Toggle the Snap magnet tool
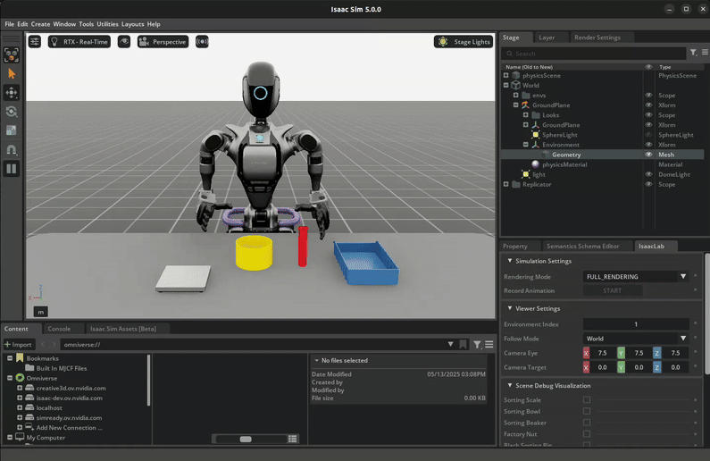The height and width of the screenshot is (461, 710). [x=12, y=150]
